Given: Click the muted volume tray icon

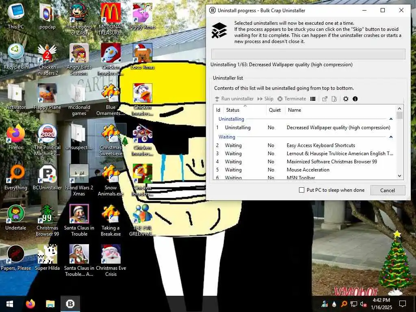Looking at the screenshot, I should point(363,304).
